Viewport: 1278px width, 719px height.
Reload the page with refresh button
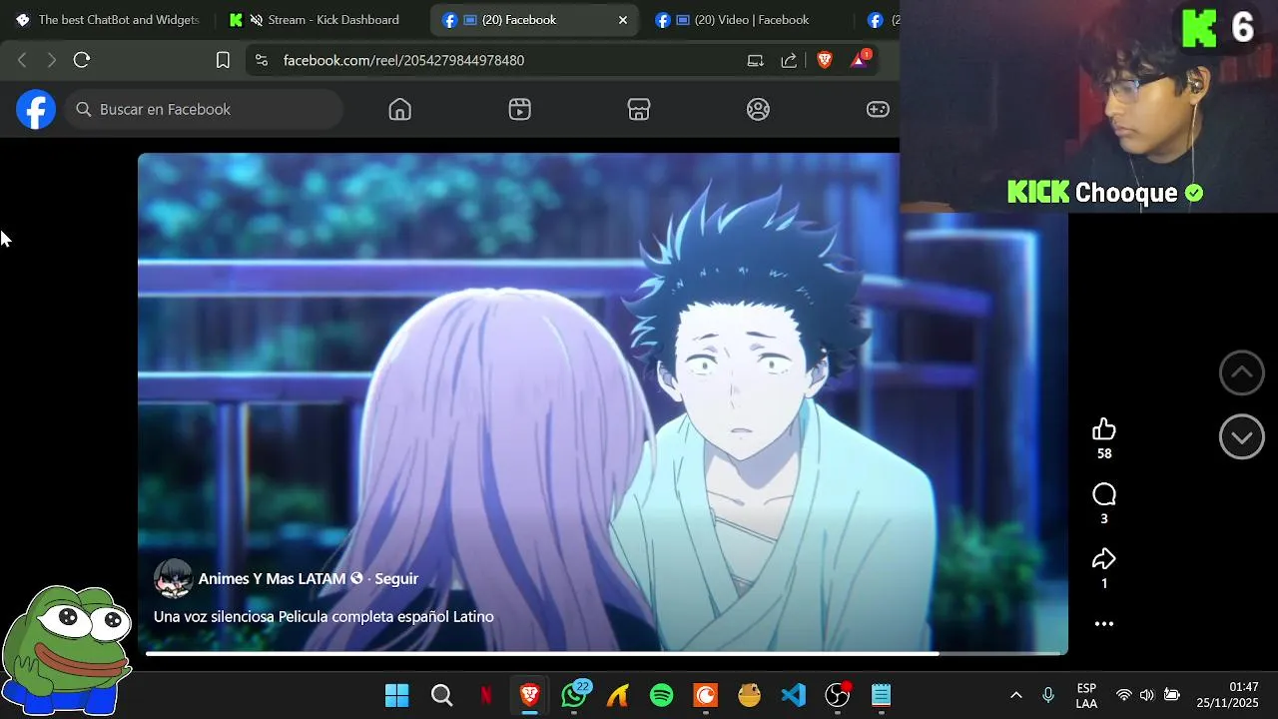pos(82,60)
